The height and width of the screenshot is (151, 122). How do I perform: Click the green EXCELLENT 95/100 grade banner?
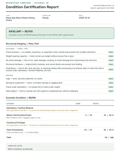point(60,33)
